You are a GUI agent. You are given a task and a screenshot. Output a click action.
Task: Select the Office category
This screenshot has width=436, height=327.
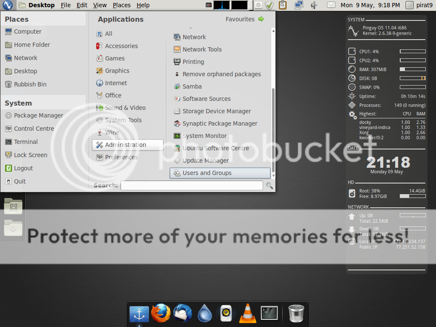click(128, 95)
